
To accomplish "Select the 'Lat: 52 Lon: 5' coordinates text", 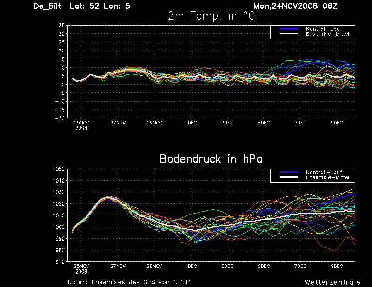I will 100,6.
